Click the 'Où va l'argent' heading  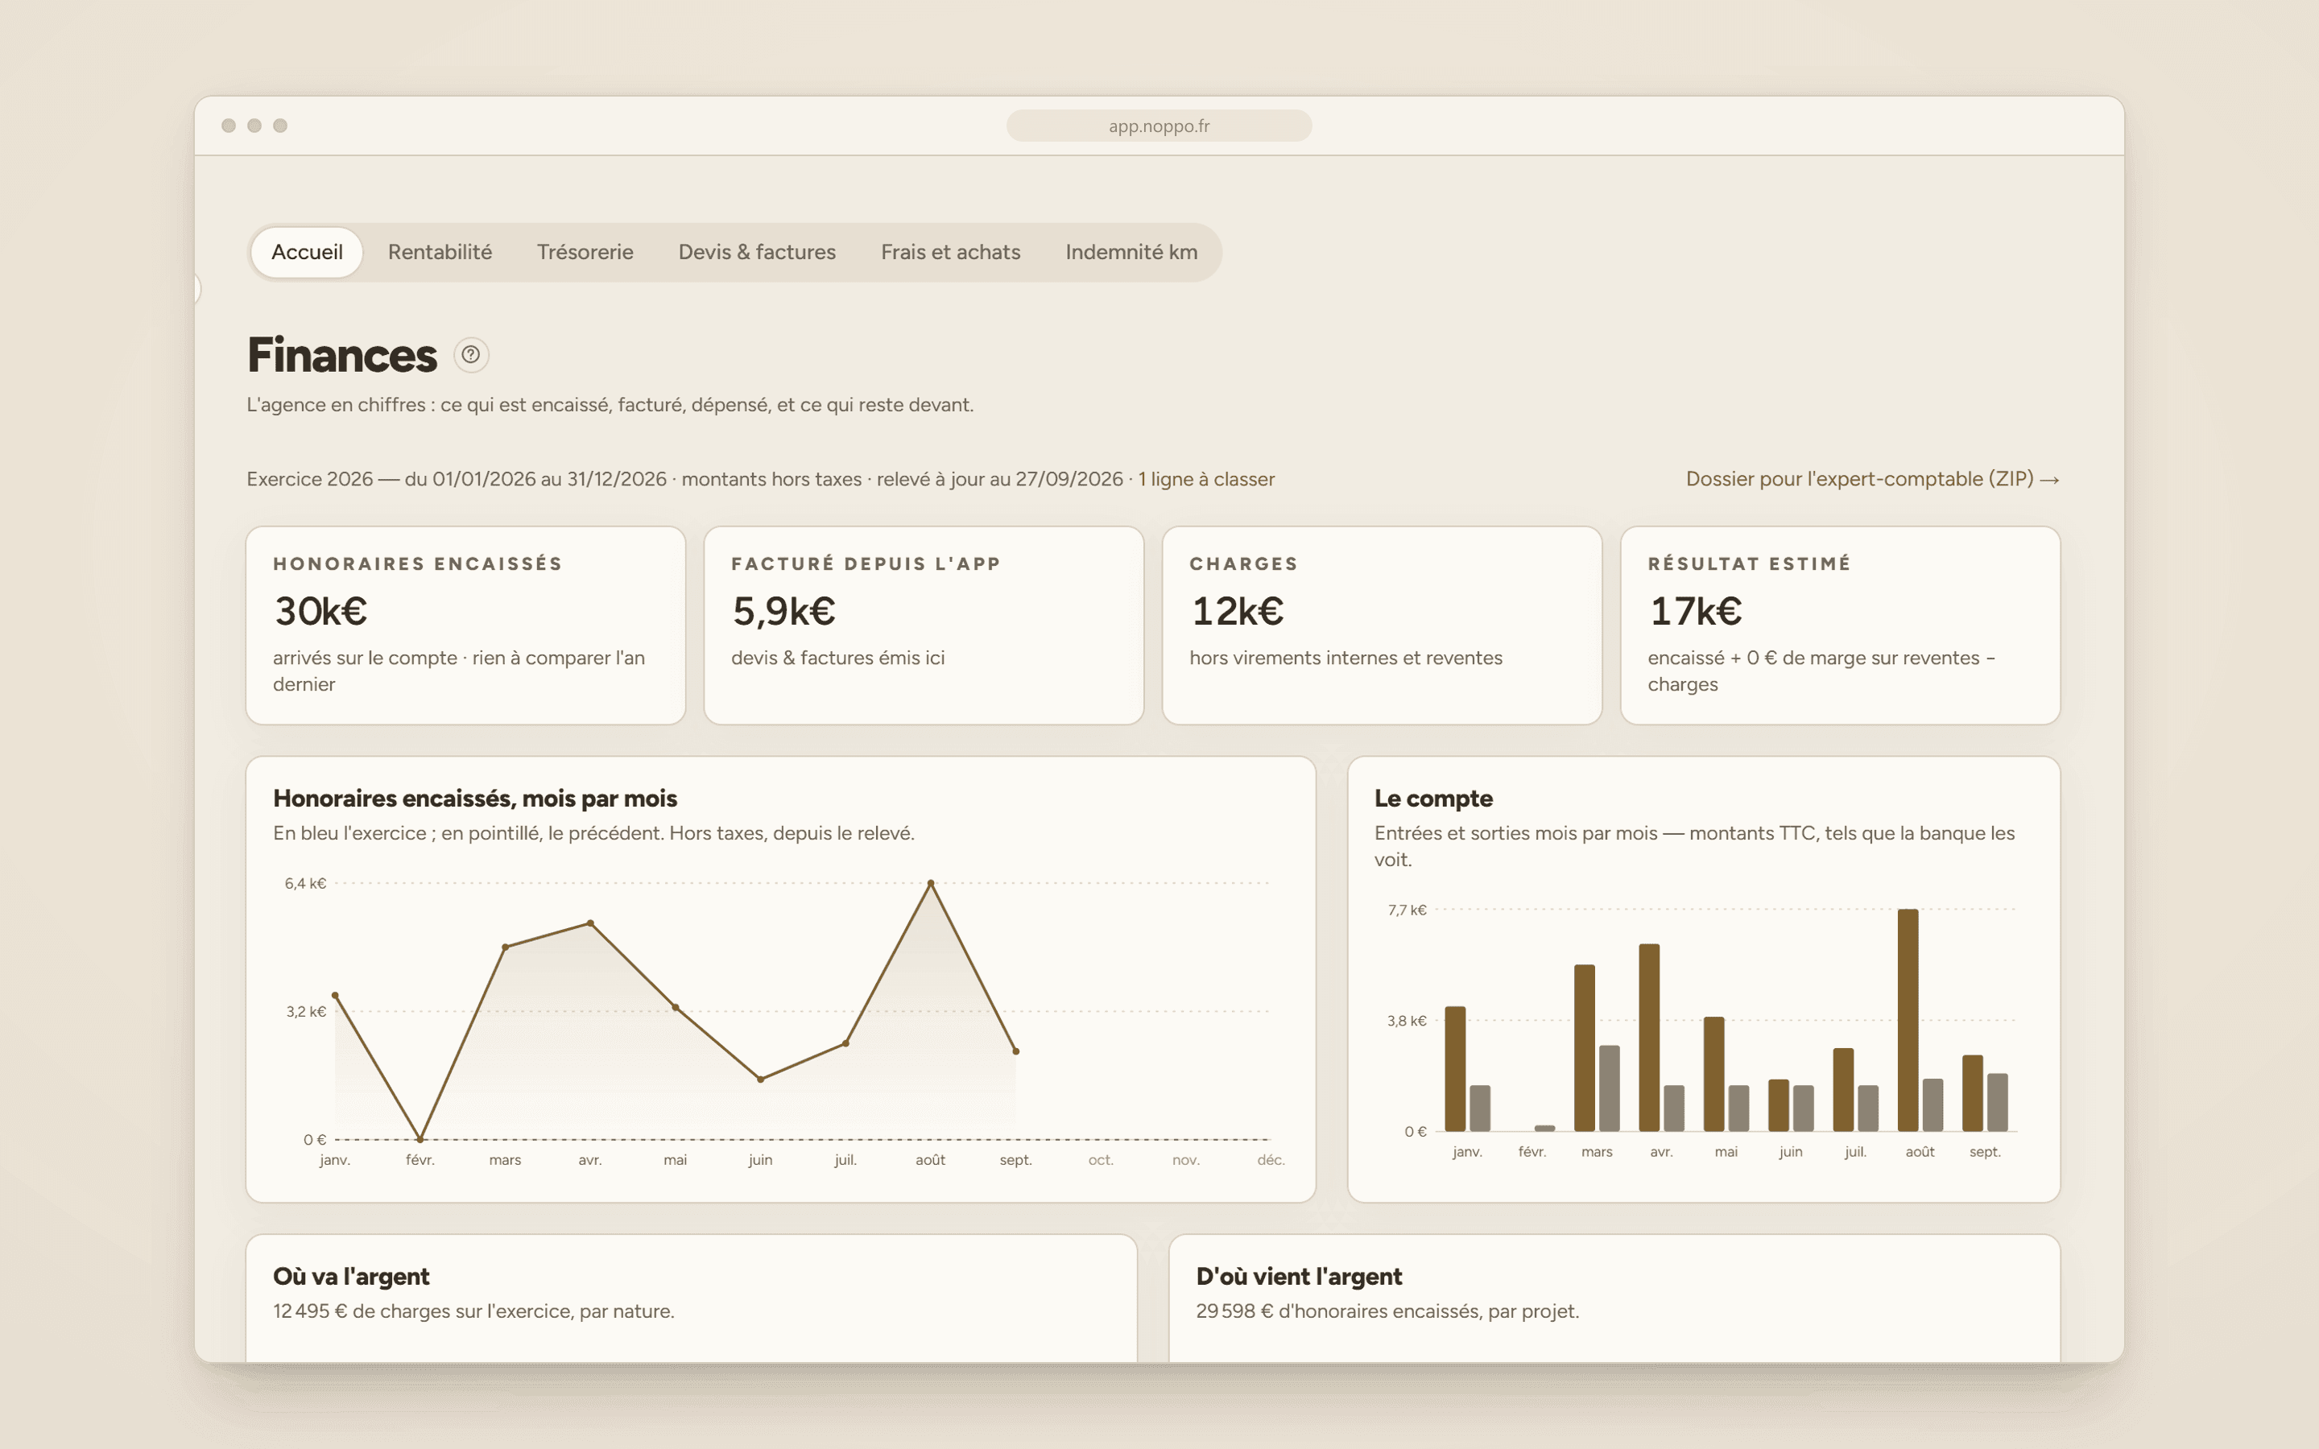(351, 1277)
